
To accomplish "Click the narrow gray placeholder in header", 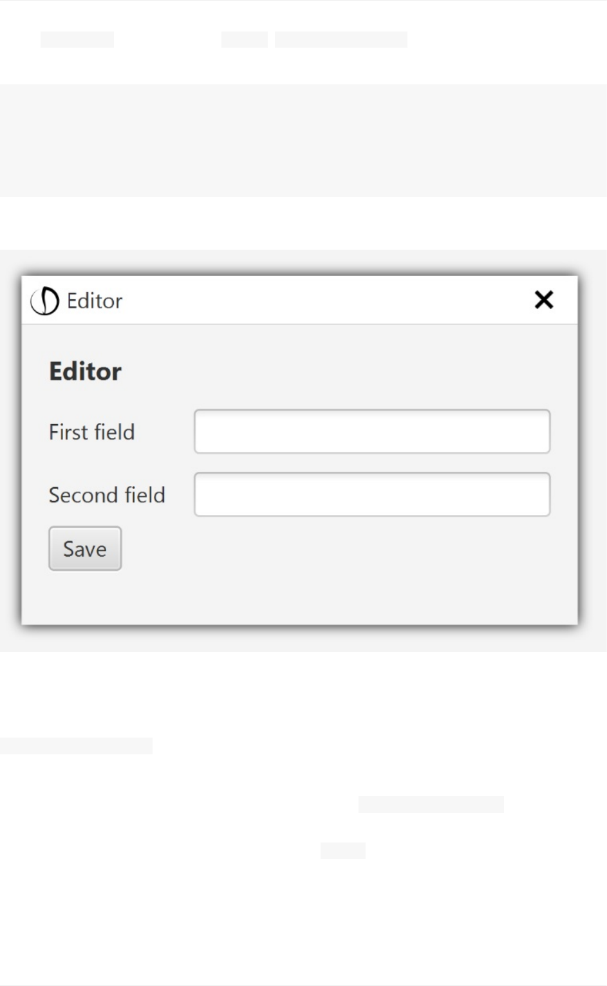I will click(245, 39).
